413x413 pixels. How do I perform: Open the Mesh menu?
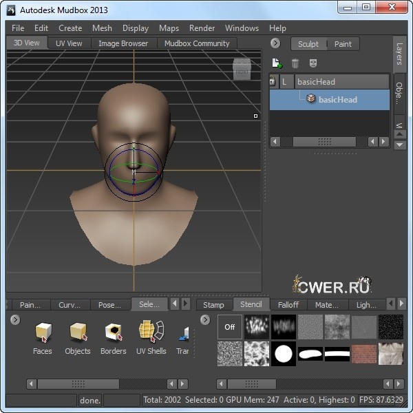coord(102,28)
